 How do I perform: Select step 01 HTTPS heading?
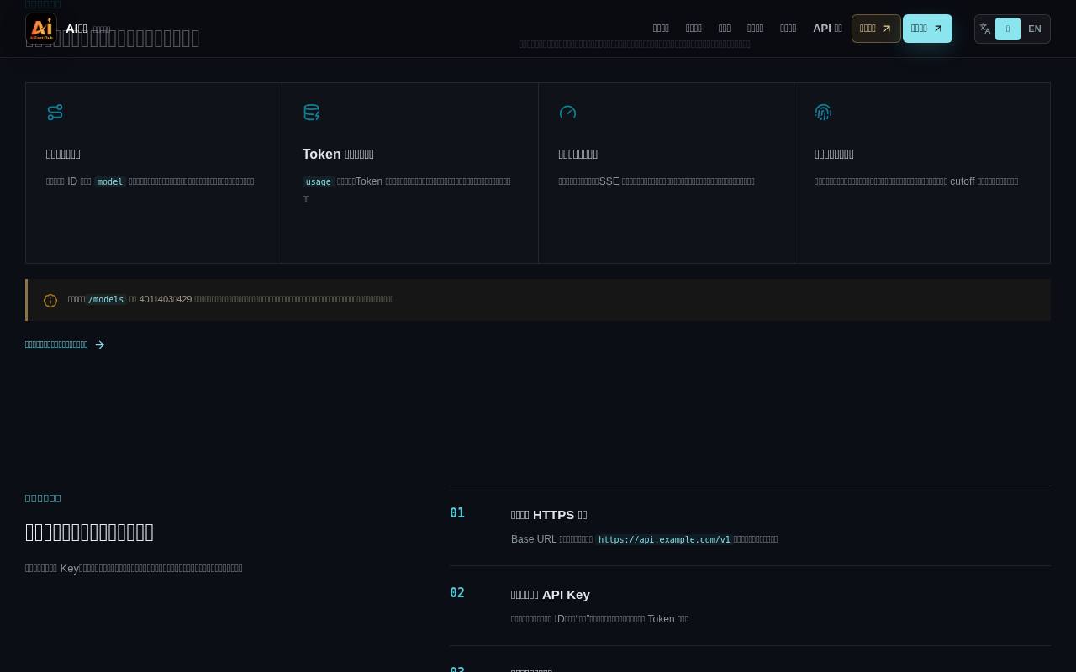pos(549,515)
